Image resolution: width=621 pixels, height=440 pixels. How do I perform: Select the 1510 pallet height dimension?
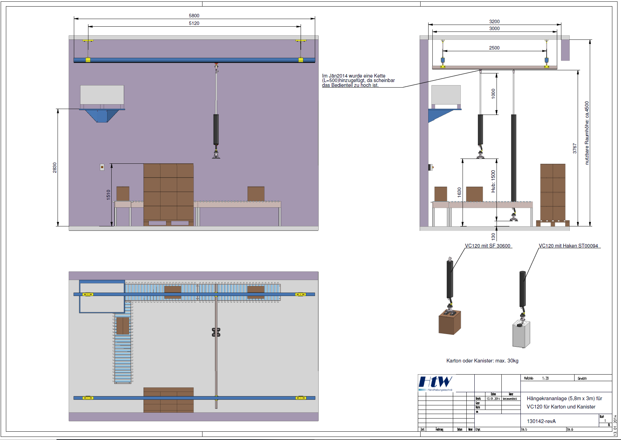point(108,195)
